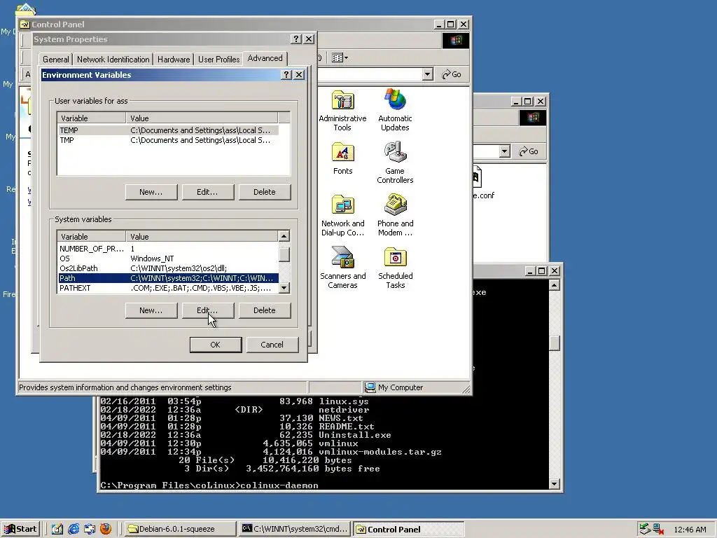The image size is (717, 538).
Task: Click the System Properties help question mark
Action: 296,39
